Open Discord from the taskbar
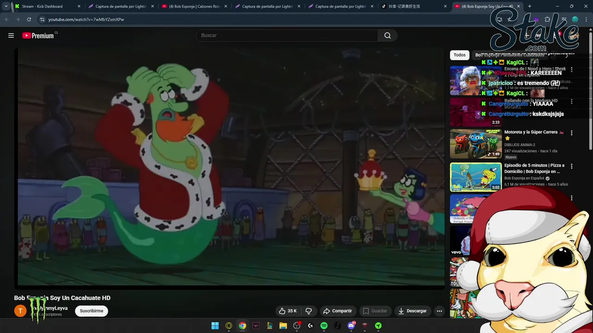This screenshot has height=333, width=593. pyautogui.click(x=351, y=326)
